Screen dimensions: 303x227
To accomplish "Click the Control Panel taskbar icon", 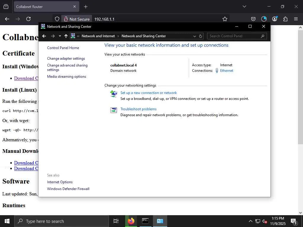I will pyautogui.click(x=160, y=221).
